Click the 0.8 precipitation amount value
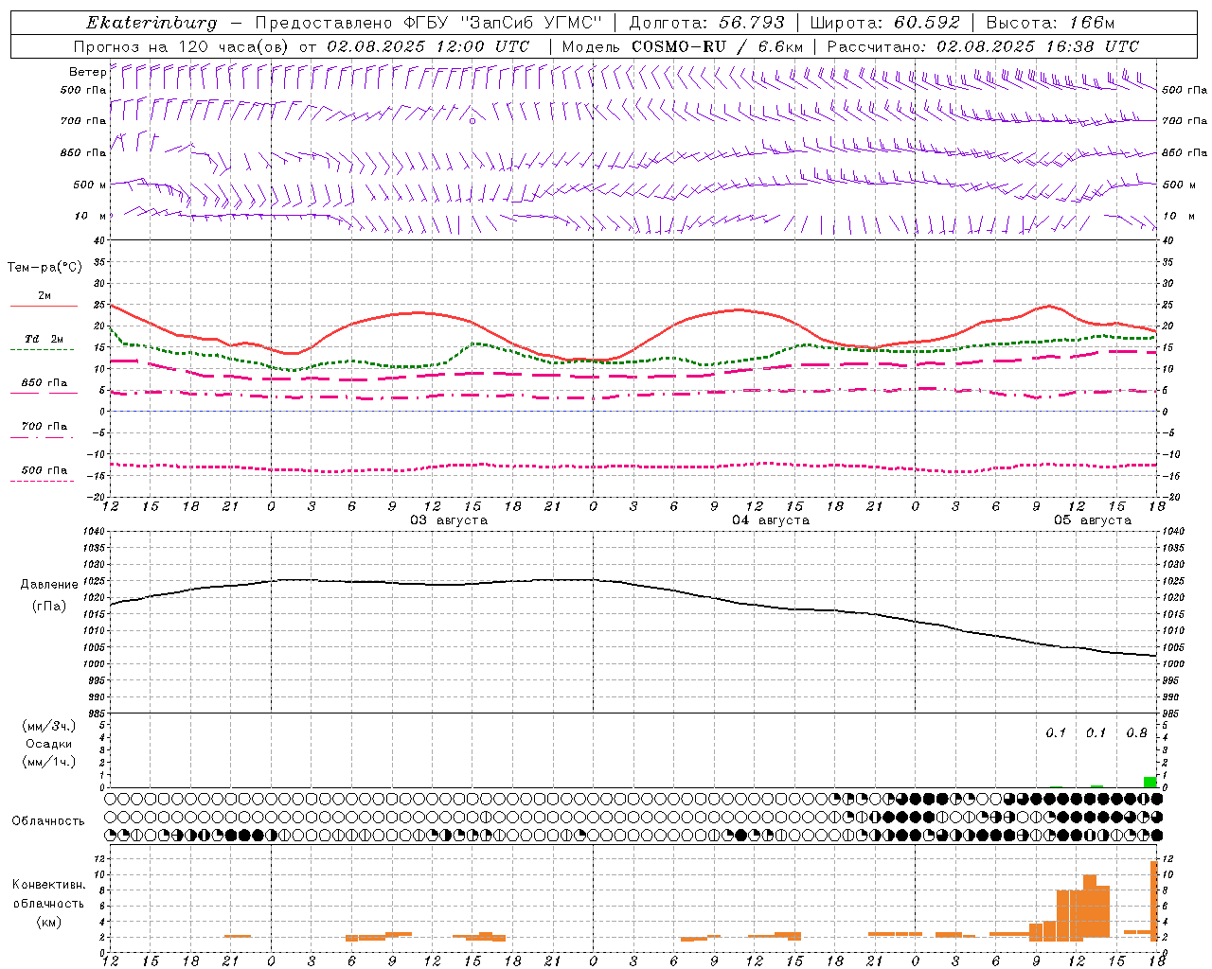Image resolution: width=1212 pixels, height=969 pixels. click(x=1136, y=733)
